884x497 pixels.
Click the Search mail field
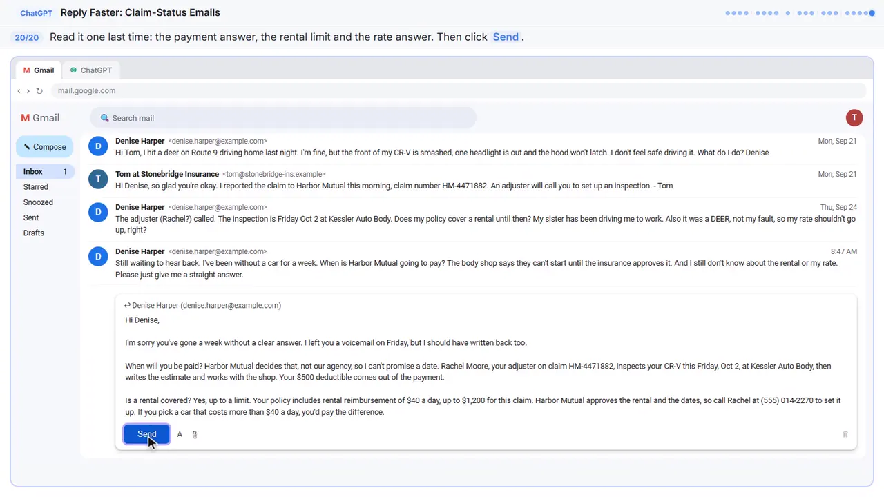click(283, 118)
